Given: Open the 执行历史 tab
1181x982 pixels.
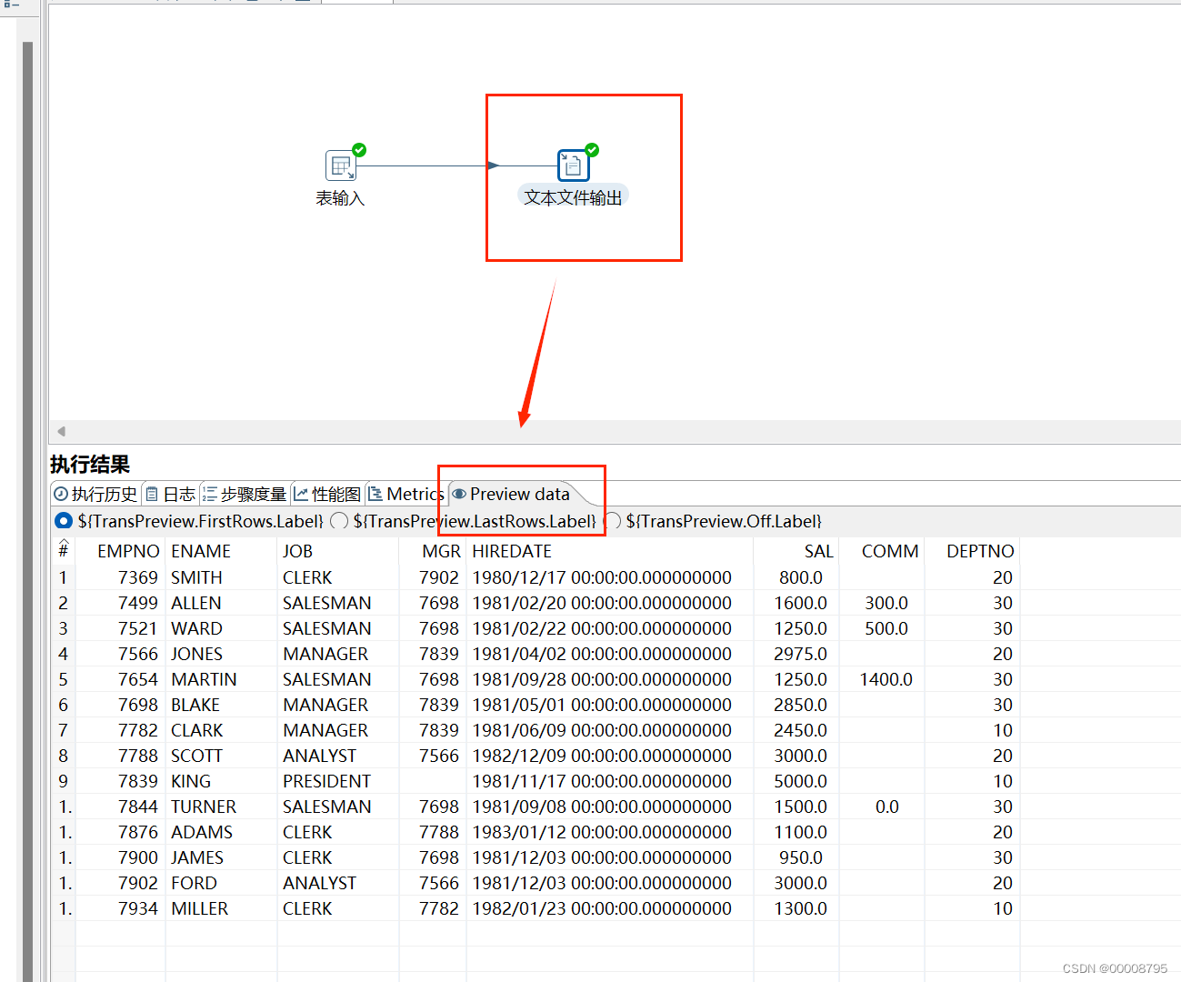Looking at the screenshot, I should pyautogui.click(x=96, y=494).
